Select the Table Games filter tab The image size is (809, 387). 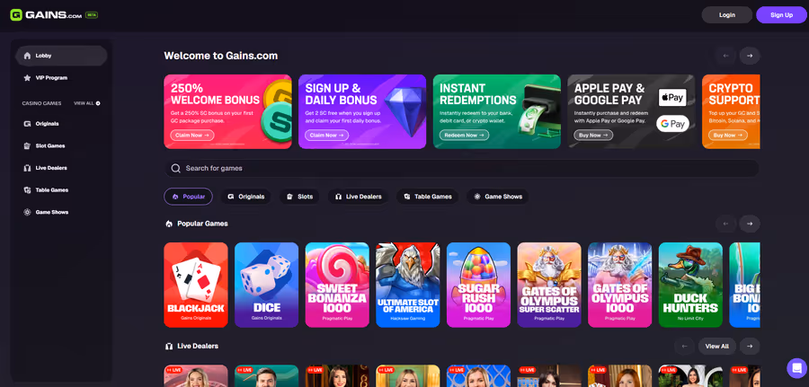coord(427,197)
